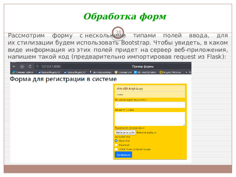Open the second Курсы Яндекс bookmark
236x177 pixels.
[x=74, y=72]
